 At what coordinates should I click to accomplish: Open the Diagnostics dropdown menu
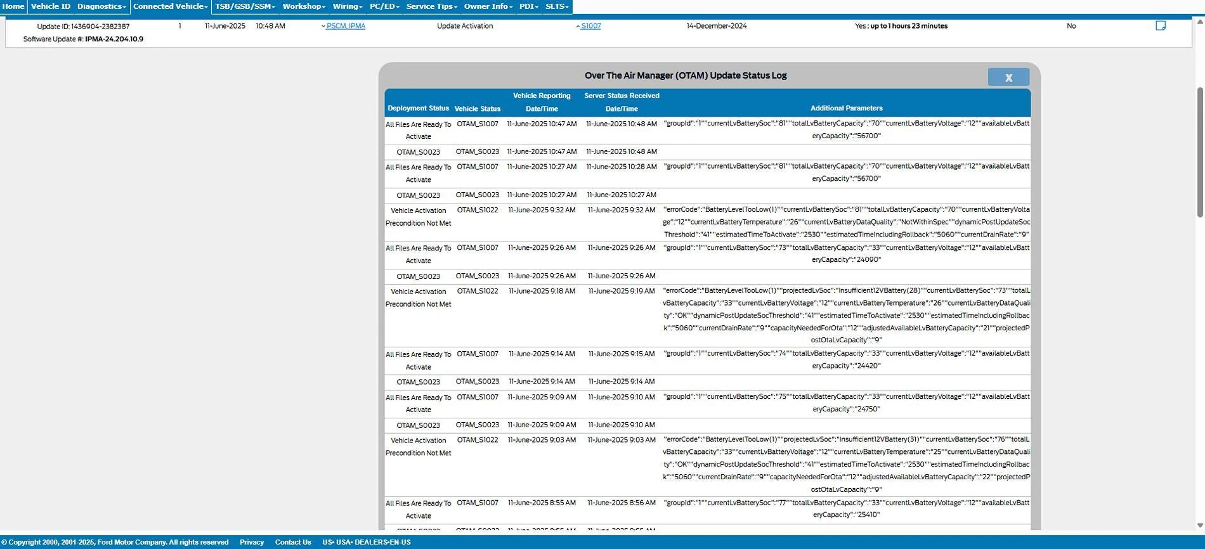101,6
